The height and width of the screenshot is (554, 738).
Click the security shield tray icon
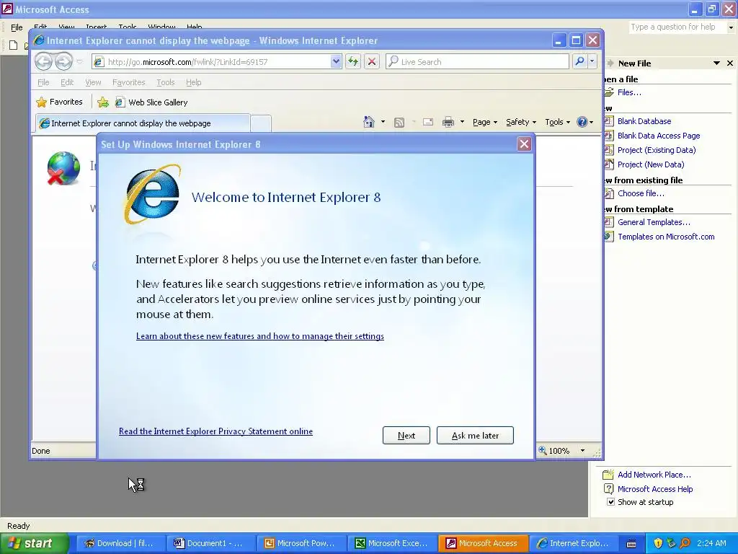(x=658, y=543)
